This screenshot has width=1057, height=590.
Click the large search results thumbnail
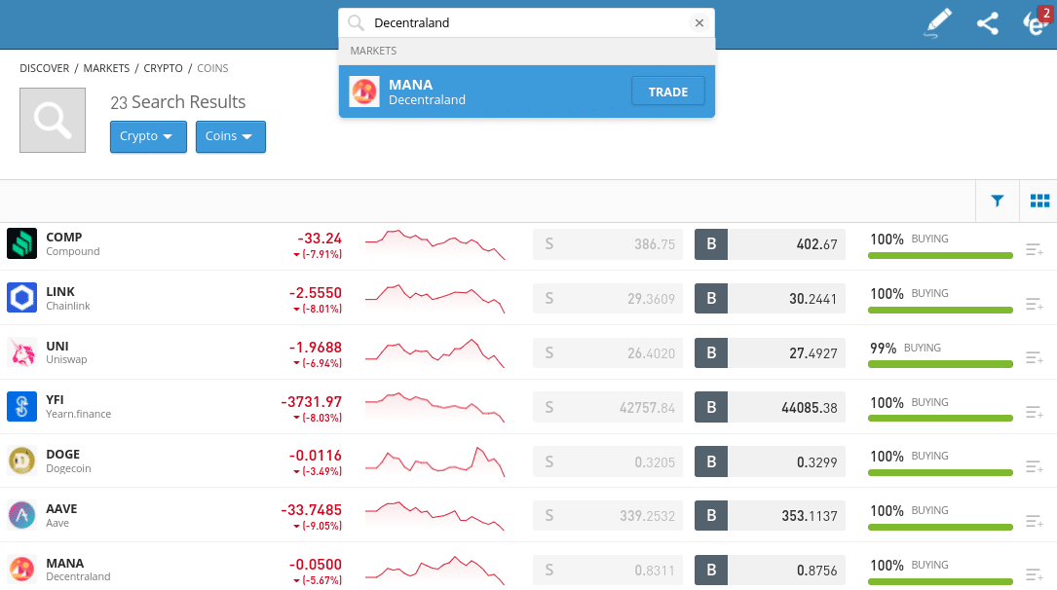click(x=53, y=120)
